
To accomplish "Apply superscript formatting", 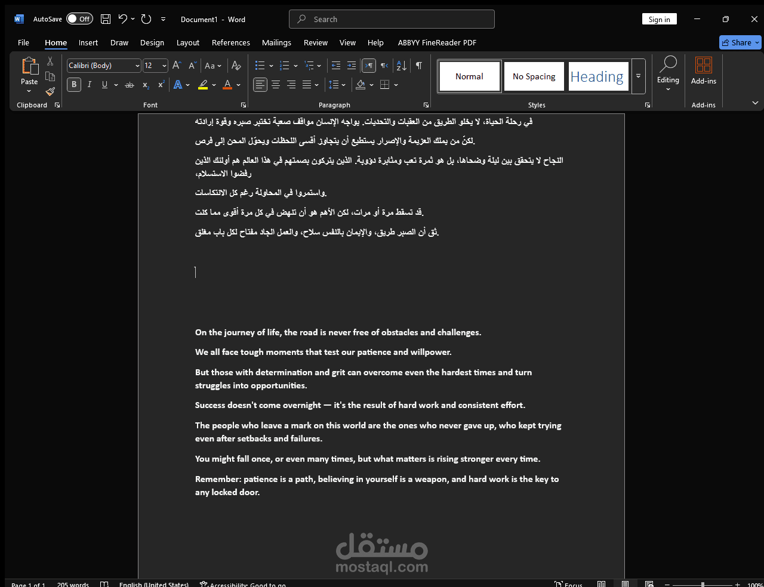I will [161, 85].
